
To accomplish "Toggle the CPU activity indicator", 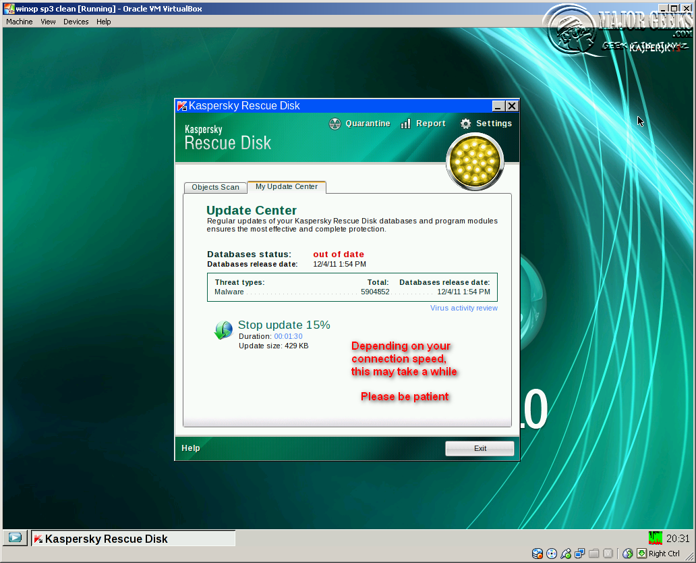I will pos(654,537).
